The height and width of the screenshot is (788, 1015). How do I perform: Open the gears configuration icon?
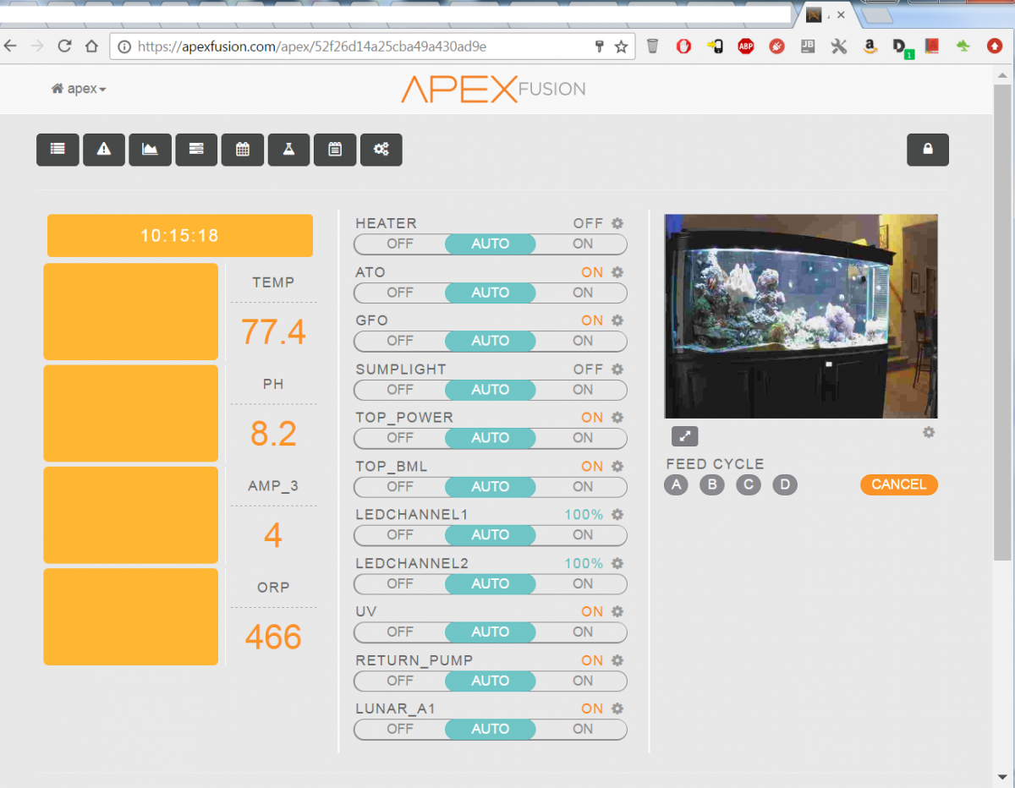pyautogui.click(x=381, y=150)
